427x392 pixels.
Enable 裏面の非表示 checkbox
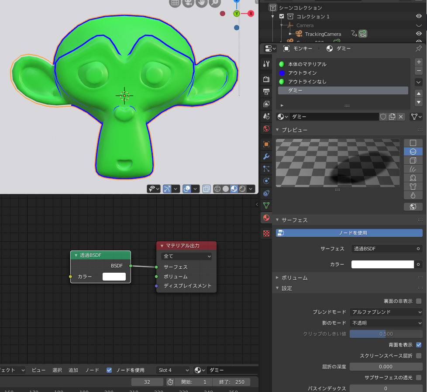pyautogui.click(x=419, y=301)
